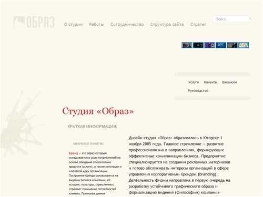This screenshot has width=263, height=197.
Task: Open the first dark portfolio thumbnail
Action: point(187,45)
